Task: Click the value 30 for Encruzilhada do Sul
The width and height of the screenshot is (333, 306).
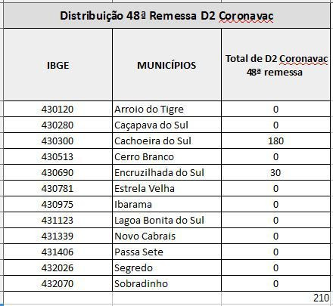Action: pyautogui.click(x=276, y=172)
